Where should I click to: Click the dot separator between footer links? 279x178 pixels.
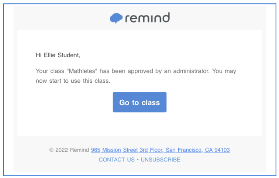coord(138,160)
